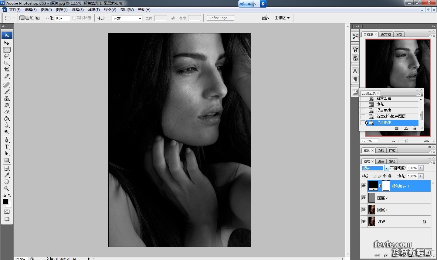This screenshot has width=437, height=260.
Task: Open 滤镜(T) menu
Action: click(x=94, y=10)
